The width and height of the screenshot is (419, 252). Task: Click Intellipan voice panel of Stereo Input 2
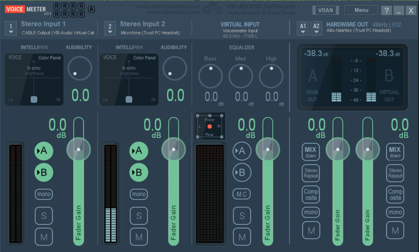coord(129,80)
